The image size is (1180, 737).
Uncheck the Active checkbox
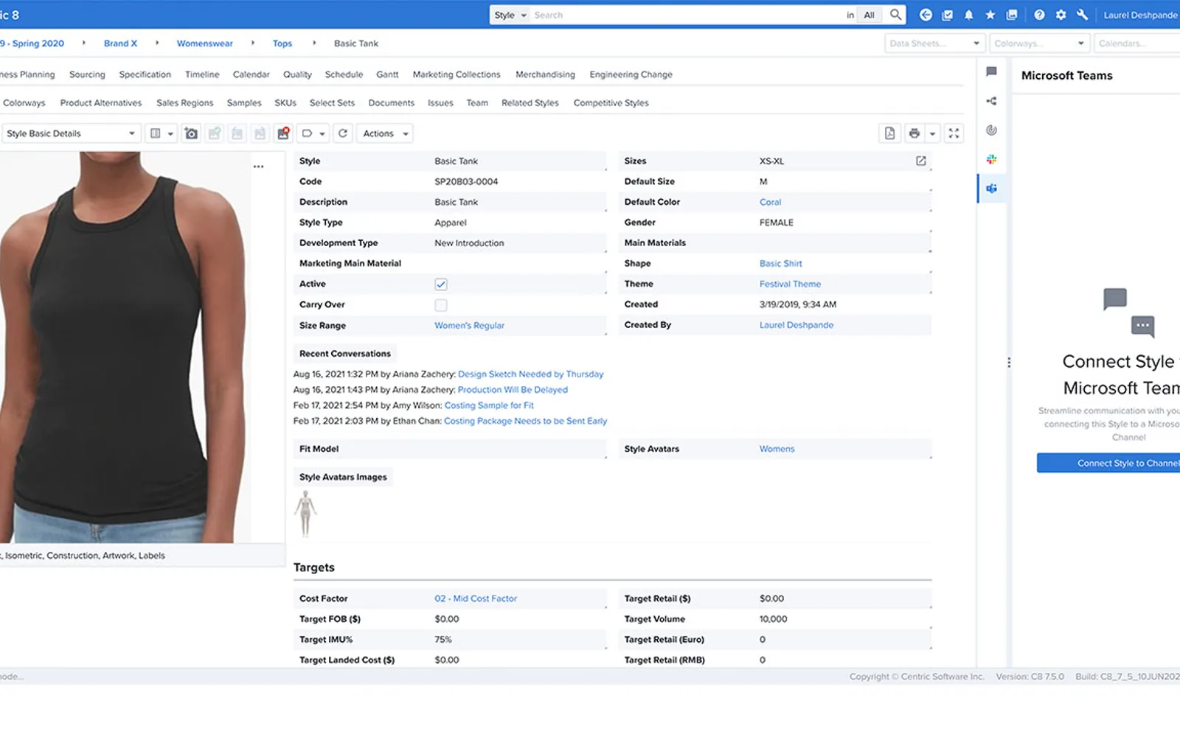441,284
